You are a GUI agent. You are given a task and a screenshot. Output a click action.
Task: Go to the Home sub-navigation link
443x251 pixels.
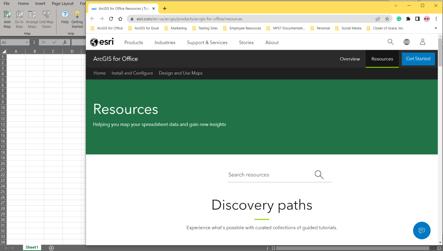point(99,73)
